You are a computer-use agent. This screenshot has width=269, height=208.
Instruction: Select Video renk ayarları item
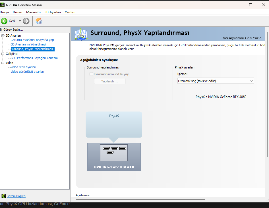(23, 67)
